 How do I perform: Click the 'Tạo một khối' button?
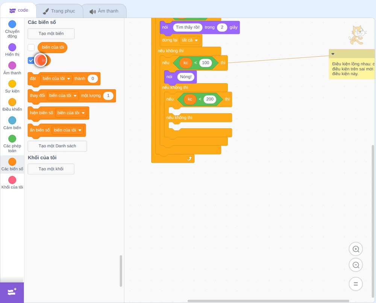(51, 169)
